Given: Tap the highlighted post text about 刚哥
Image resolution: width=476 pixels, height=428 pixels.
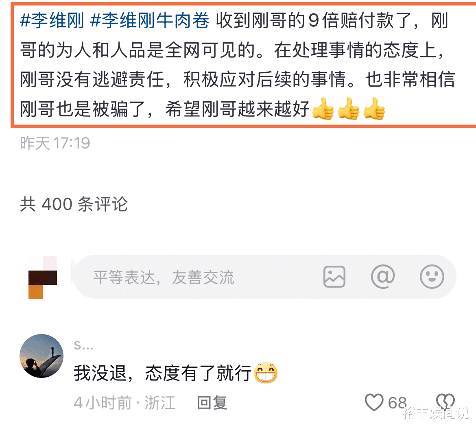Looking at the screenshot, I should pyautogui.click(x=238, y=65).
